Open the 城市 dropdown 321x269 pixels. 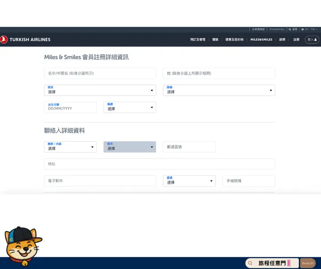130,147
